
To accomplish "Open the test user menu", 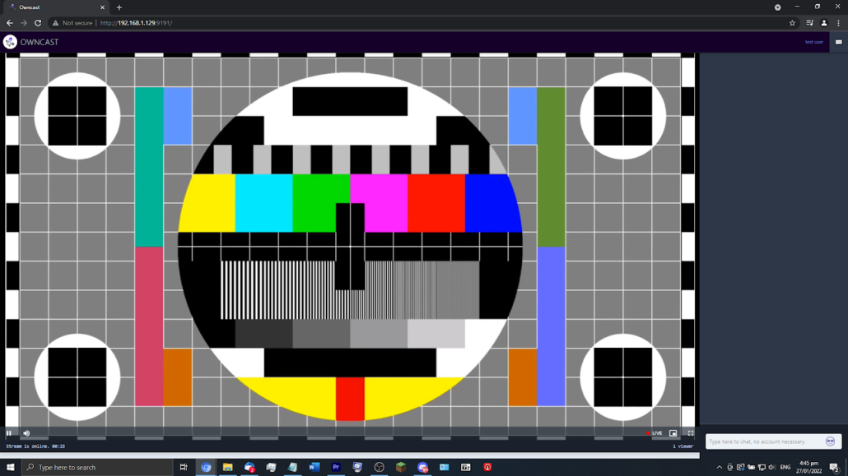I will [813, 42].
